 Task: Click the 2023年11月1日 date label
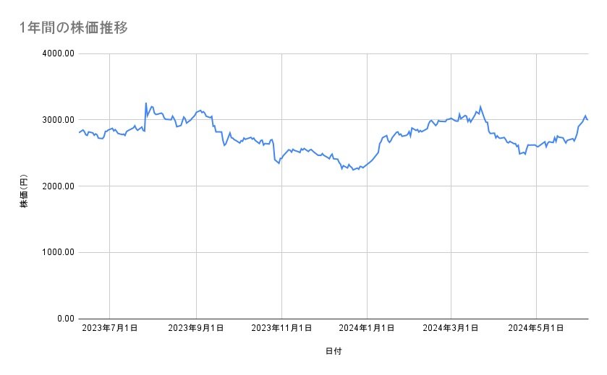[281, 329]
